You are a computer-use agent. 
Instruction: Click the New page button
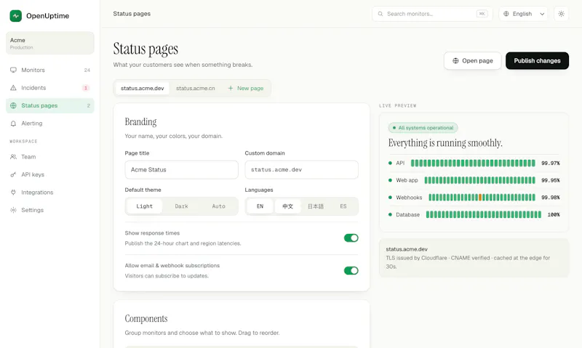[246, 88]
